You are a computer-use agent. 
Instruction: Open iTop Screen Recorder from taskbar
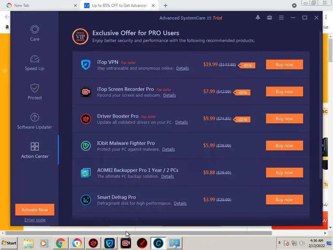[126, 243]
